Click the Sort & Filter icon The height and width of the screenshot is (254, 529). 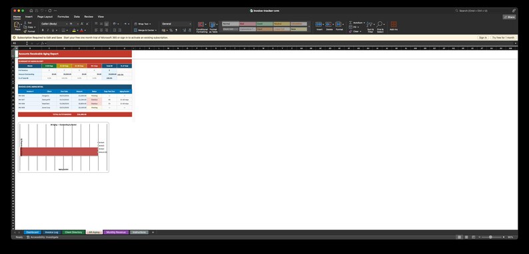369,25
